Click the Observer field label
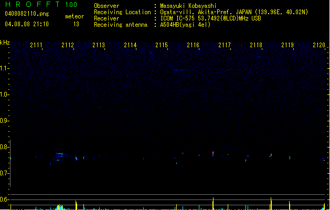The height and width of the screenshot is (210, 330). pos(107,6)
